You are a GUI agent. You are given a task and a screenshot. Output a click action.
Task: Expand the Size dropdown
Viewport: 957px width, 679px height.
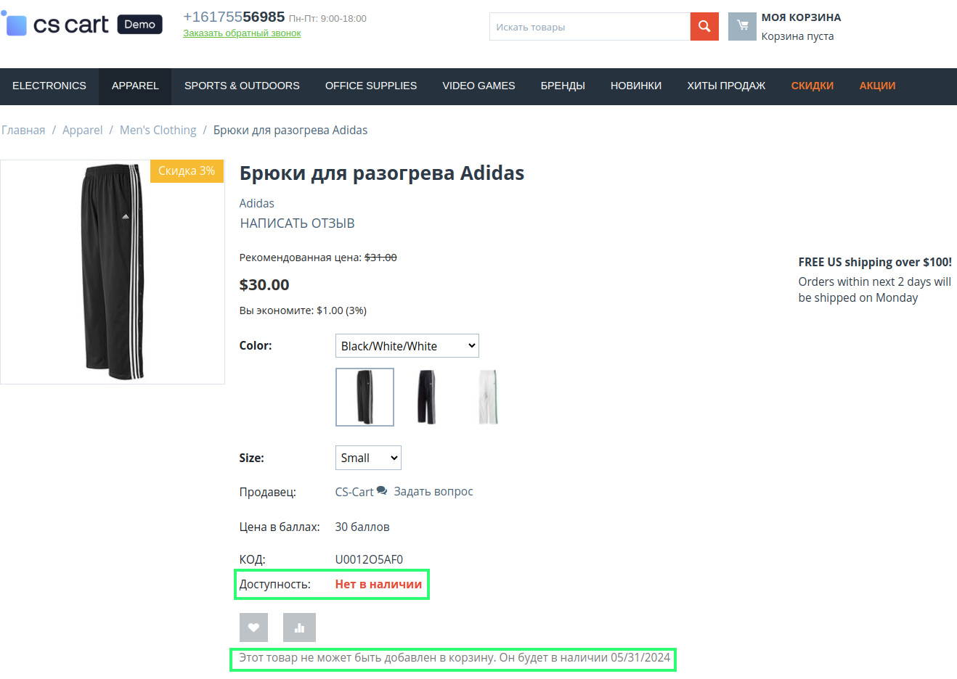[x=367, y=458]
